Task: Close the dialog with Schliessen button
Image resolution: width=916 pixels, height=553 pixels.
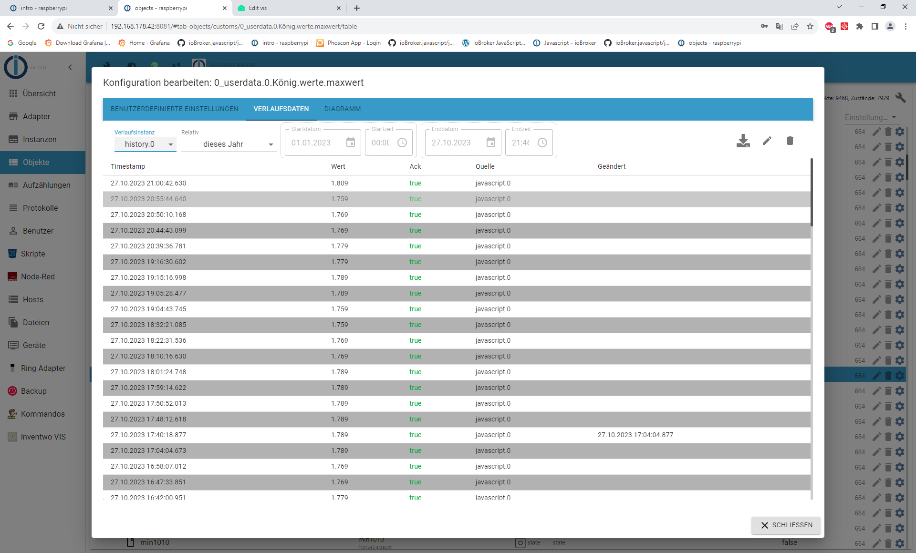Action: (786, 525)
